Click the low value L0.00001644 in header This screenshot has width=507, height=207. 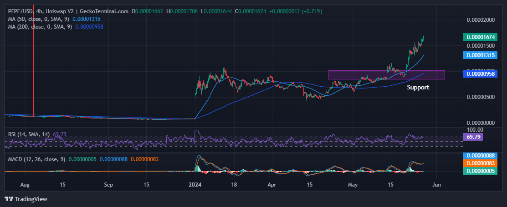tap(216, 12)
